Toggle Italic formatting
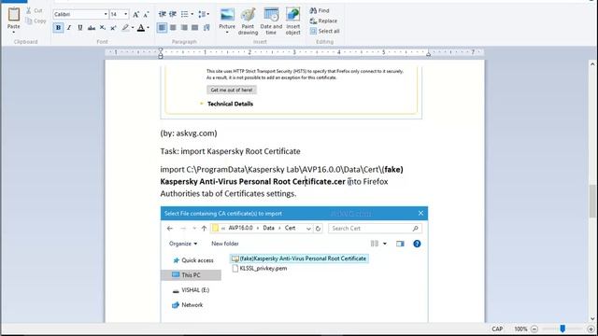This screenshot has width=598, height=336. coord(69,27)
